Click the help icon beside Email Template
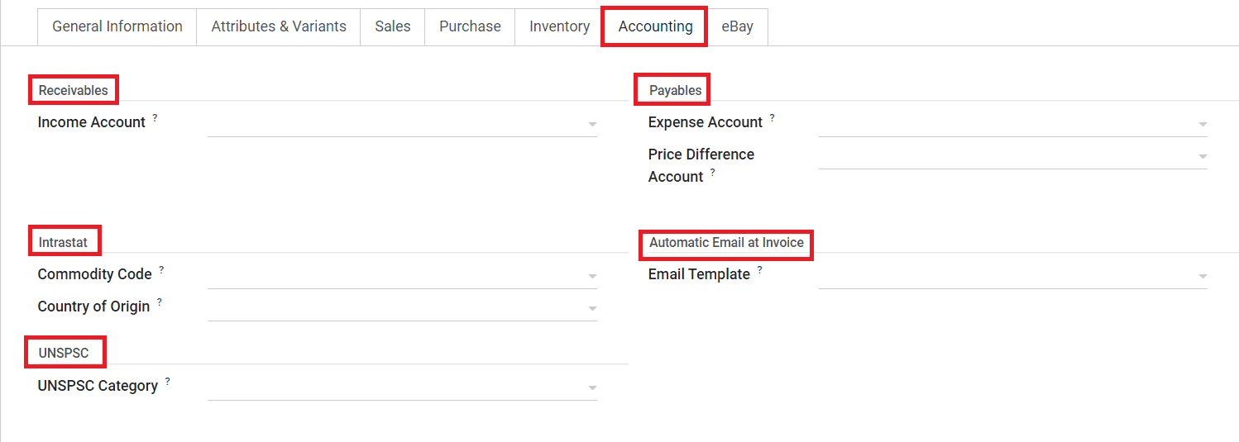Screen dimensions: 1239x442 pyautogui.click(x=759, y=270)
